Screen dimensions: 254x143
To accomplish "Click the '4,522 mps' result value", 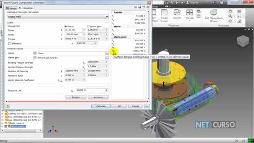I will pos(140,23).
